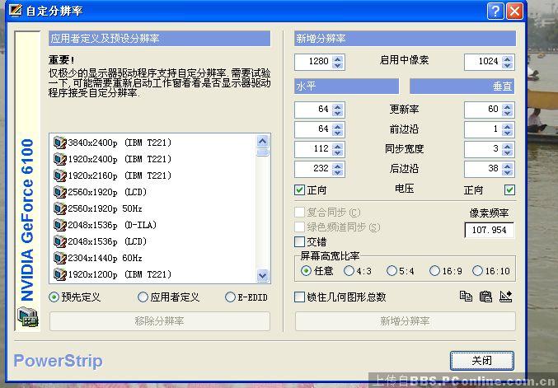The image size is (558, 388).
Task: Select the 应用者定义 radio button
Action: [x=143, y=297]
